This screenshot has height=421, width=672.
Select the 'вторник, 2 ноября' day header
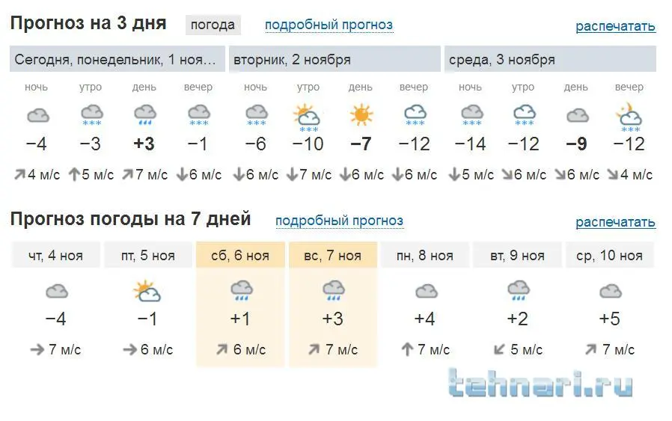(x=335, y=59)
